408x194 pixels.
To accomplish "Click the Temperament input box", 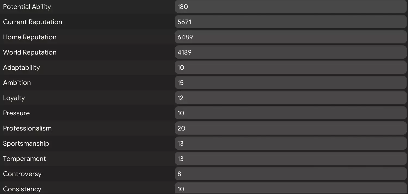I will [x=290, y=159].
